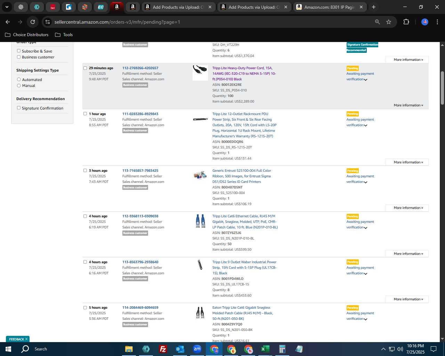Focus the address bar URL field
445x356 pixels.
tap(212, 22)
